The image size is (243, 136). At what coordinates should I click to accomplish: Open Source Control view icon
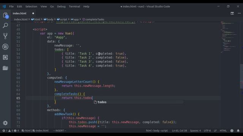5,36
